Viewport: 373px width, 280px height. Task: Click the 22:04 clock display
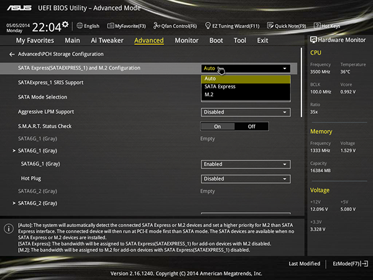[x=47, y=27]
